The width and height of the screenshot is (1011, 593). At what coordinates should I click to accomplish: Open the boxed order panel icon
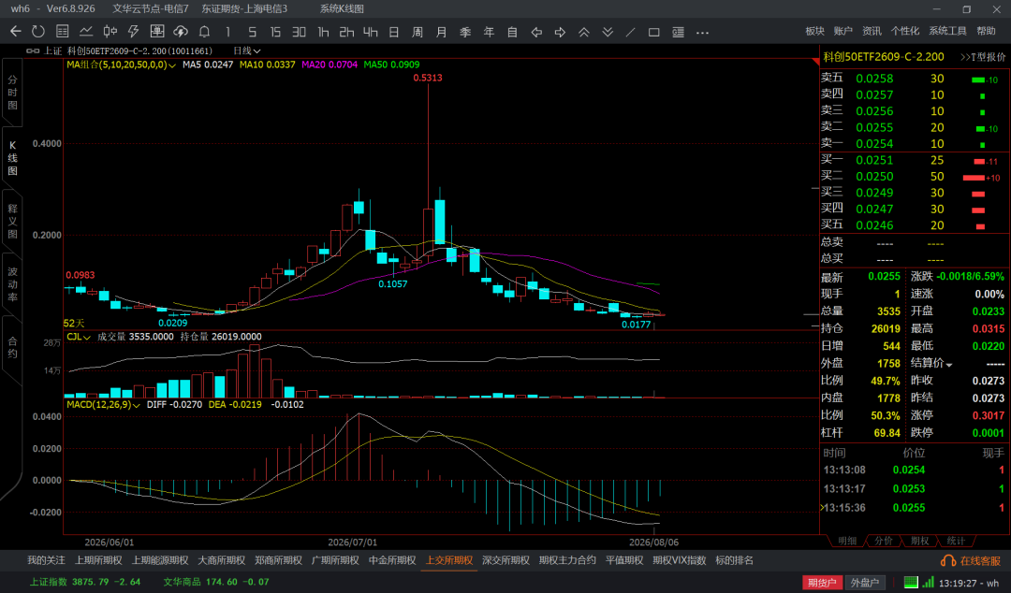point(156,32)
